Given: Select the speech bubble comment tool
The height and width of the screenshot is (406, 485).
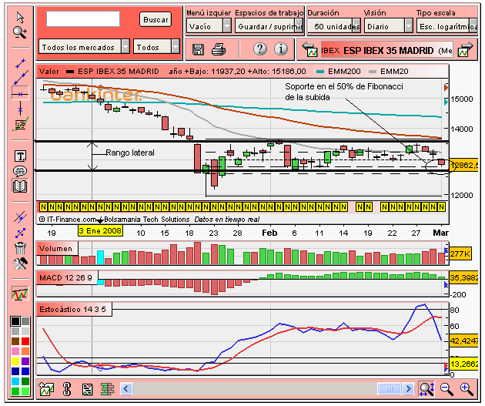Looking at the screenshot, I should click(20, 171).
